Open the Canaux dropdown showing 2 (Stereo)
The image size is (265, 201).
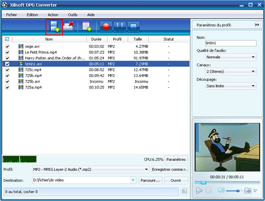[231, 72]
